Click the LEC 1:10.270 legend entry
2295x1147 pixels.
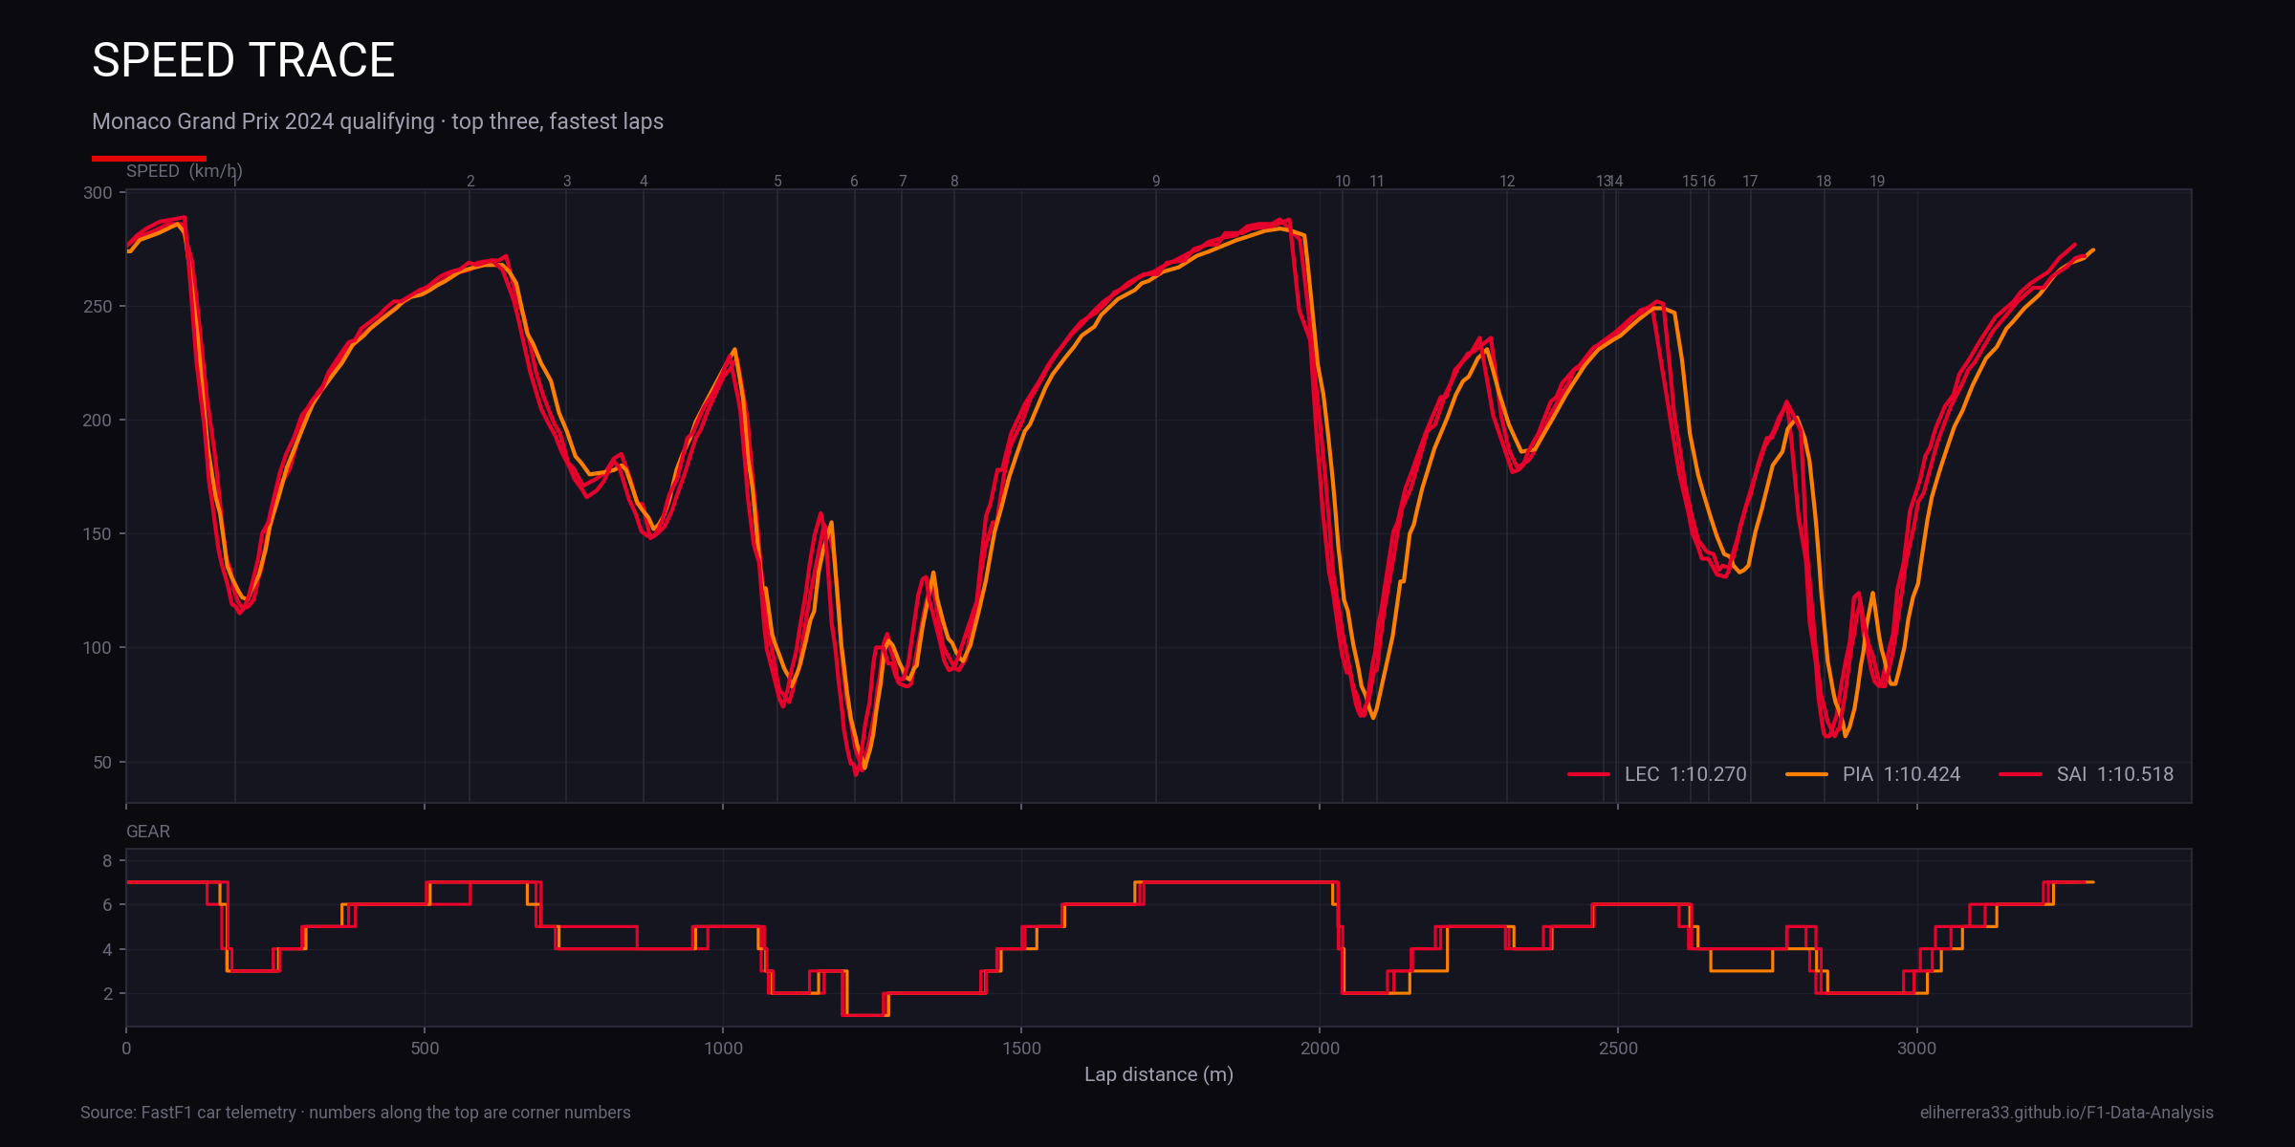point(1657,774)
